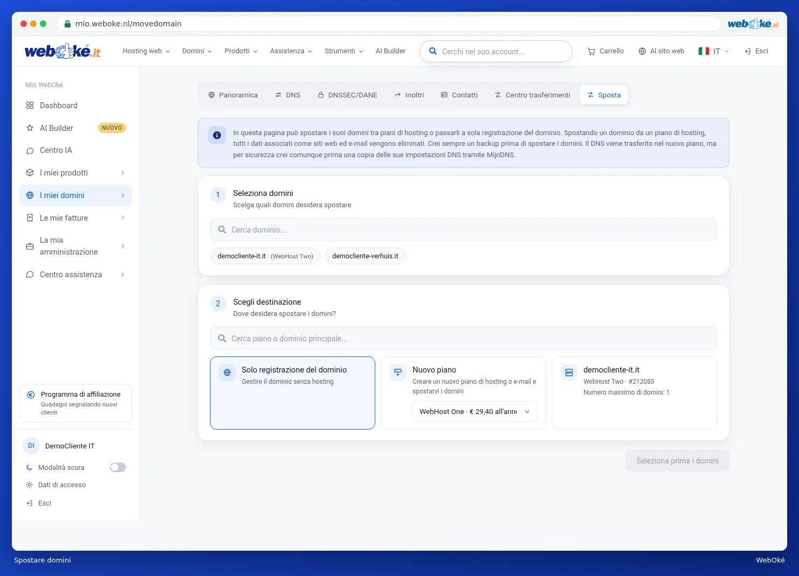Open Dashboard from the sidebar

click(x=75, y=106)
